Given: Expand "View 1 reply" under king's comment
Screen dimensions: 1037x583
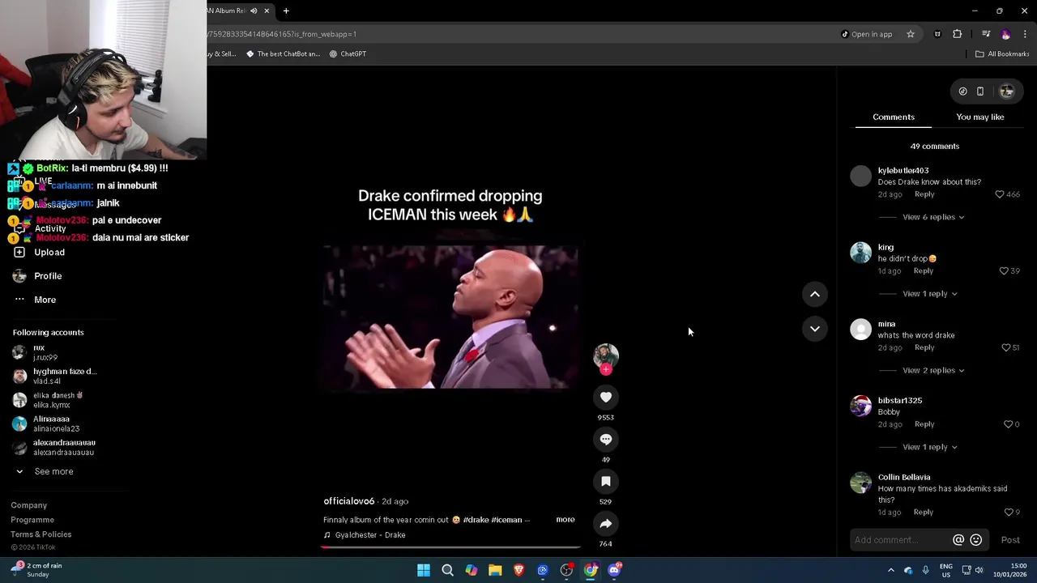Looking at the screenshot, I should (x=929, y=294).
